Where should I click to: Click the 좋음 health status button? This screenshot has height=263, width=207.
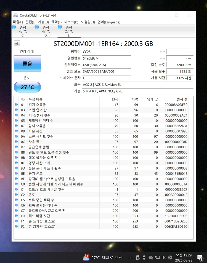tap(27, 64)
